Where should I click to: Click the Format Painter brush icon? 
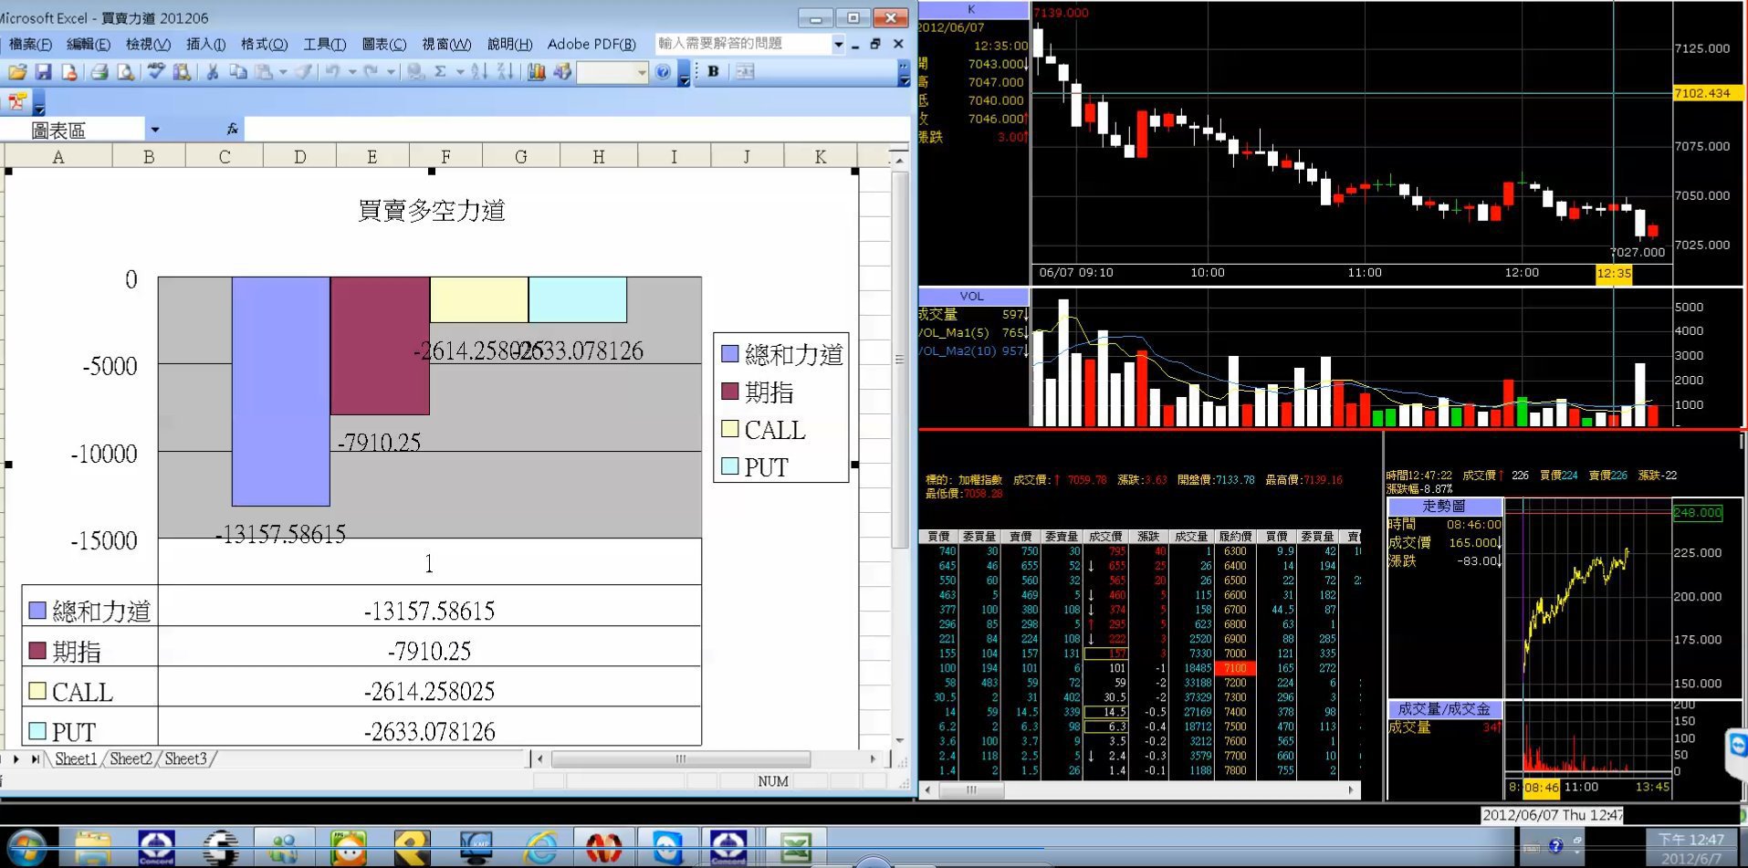tap(304, 71)
